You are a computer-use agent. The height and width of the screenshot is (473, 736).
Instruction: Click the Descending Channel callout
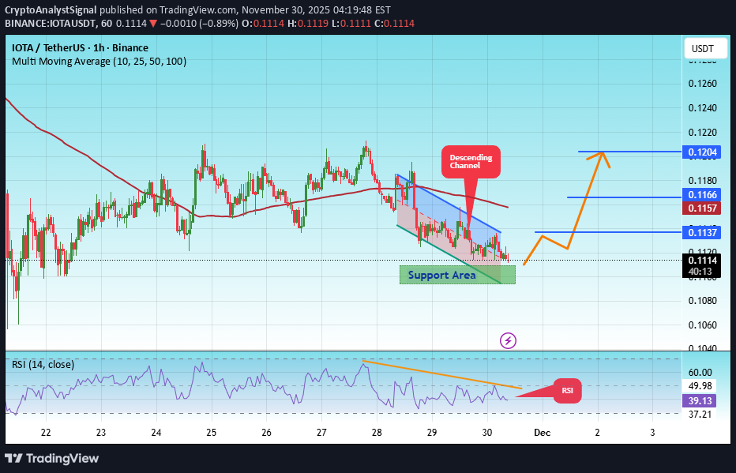click(470, 161)
